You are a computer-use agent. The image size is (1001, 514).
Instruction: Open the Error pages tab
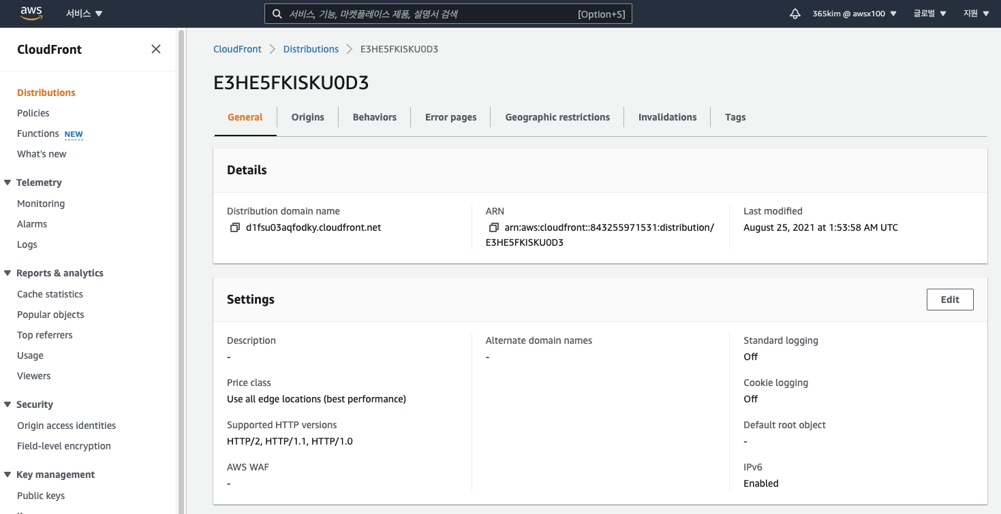pos(451,117)
